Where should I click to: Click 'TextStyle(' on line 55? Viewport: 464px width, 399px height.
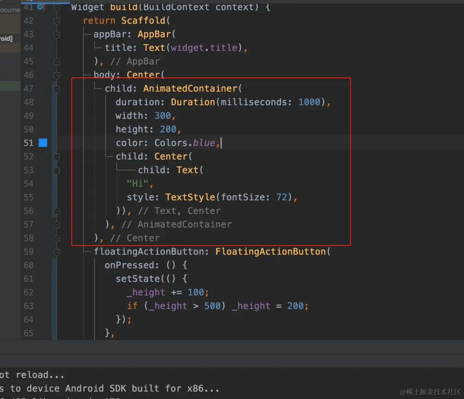pos(192,197)
